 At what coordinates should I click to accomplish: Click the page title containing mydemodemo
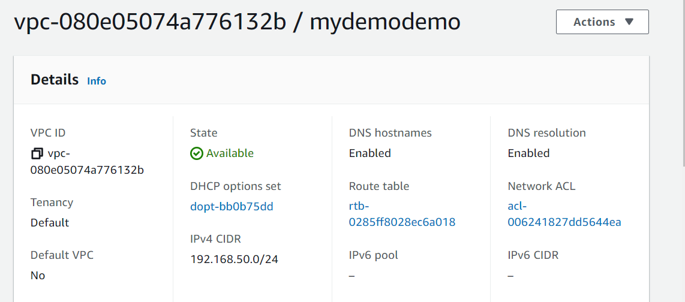(x=237, y=22)
